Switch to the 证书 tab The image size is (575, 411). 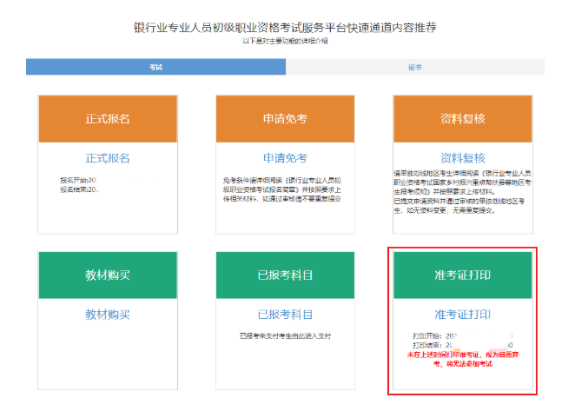(414, 67)
